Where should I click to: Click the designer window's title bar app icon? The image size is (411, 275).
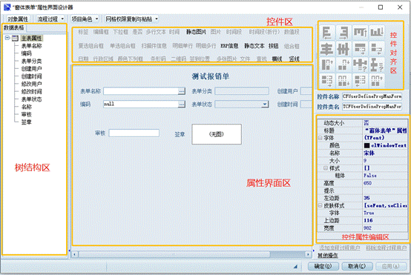7,7
